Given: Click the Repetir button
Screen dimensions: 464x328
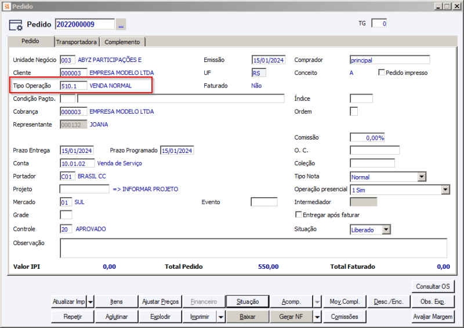Looking at the screenshot, I should (73, 317).
